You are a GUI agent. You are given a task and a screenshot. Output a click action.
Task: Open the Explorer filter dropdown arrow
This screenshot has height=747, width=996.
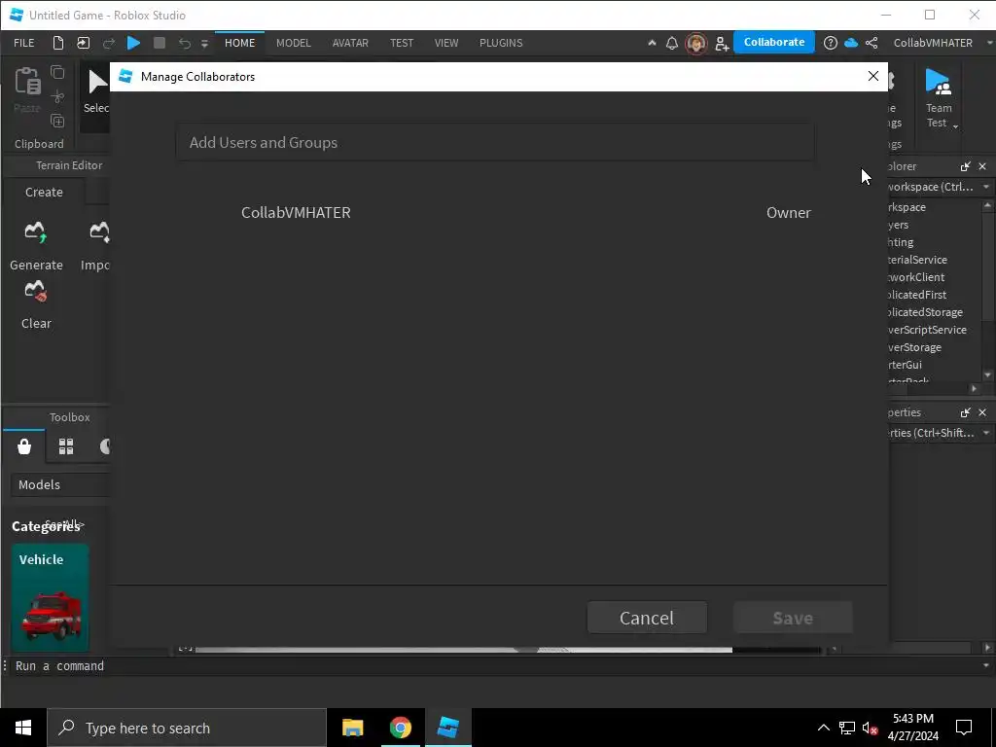click(986, 187)
